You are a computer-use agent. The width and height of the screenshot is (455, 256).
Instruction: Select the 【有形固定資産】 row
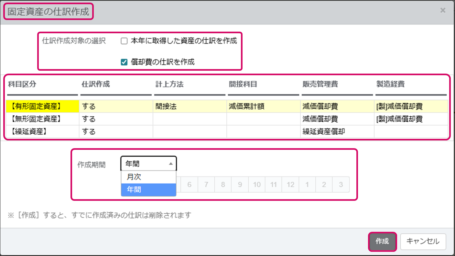pyautogui.click(x=42, y=107)
